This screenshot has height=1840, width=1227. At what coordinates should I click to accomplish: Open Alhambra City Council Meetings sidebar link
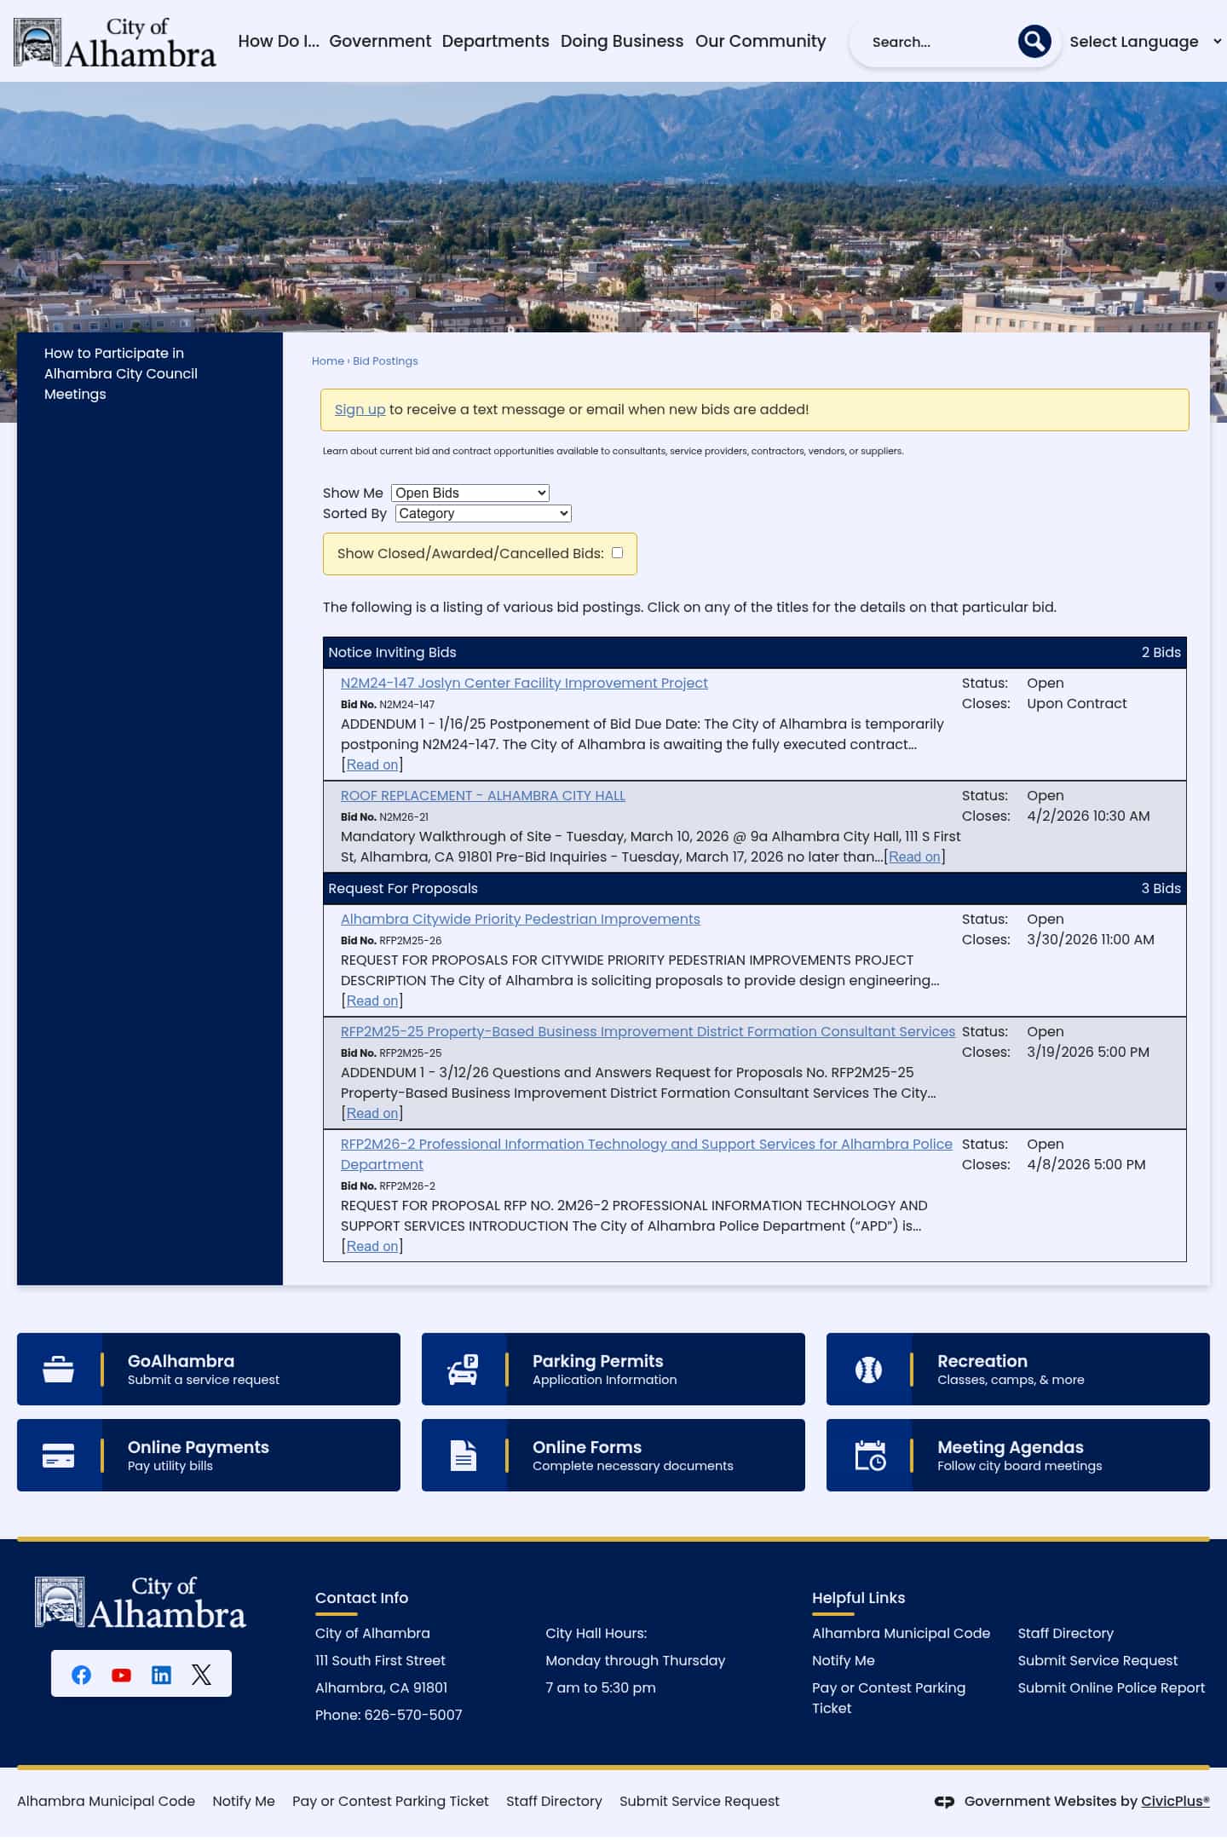121,373
